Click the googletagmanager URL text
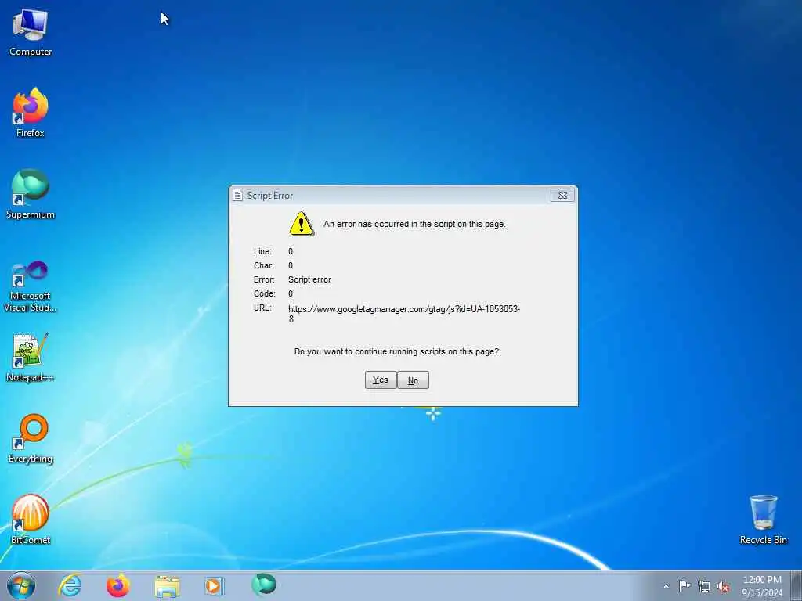The height and width of the screenshot is (601, 802). 404,314
